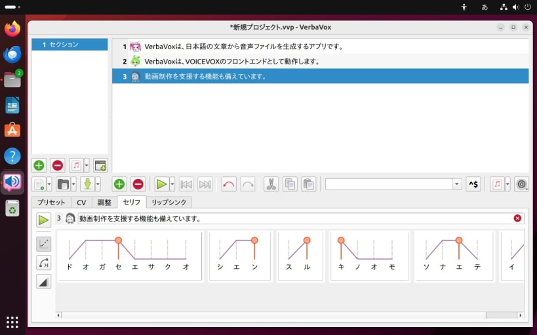This screenshot has height=335, width=537.
Task: Open Firefox from the dock
Action: pos(12,29)
